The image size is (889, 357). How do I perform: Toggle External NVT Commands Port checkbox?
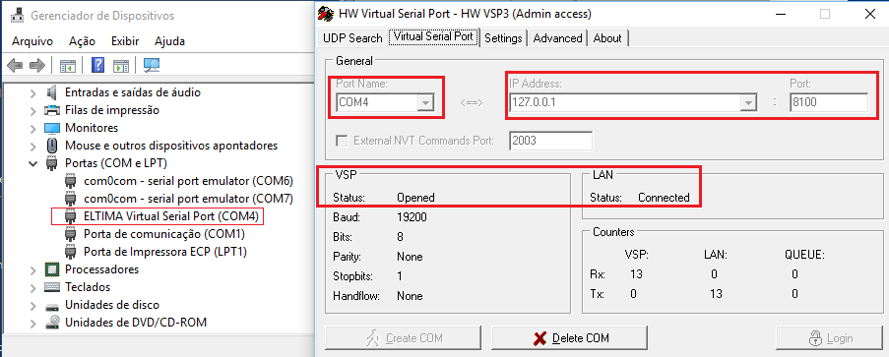click(x=342, y=141)
